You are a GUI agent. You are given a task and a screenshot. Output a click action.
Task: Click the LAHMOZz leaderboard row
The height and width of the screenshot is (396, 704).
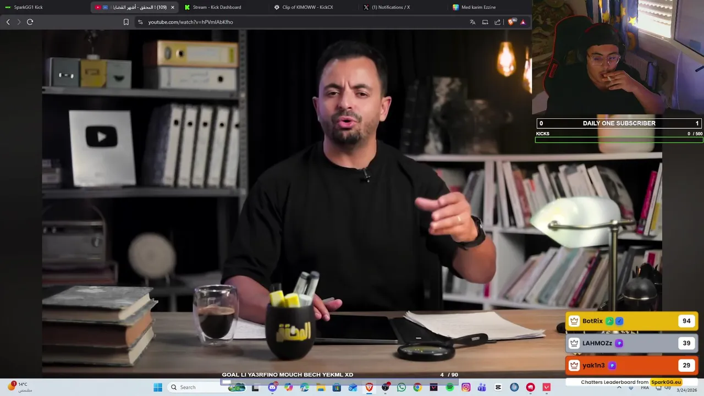click(x=632, y=343)
